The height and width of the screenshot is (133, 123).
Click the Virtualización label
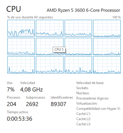87,103
